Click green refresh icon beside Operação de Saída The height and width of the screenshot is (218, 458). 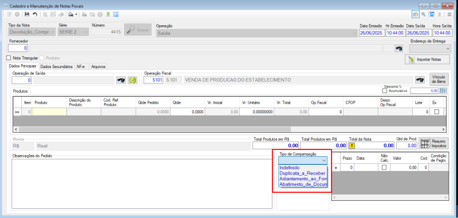pos(132,80)
